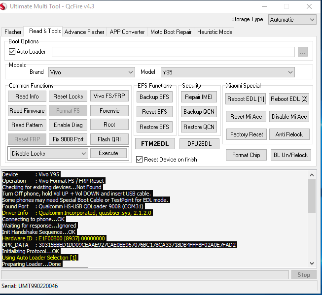Click the Root button
Viewport: 322px width, 295px height.
[109, 125]
